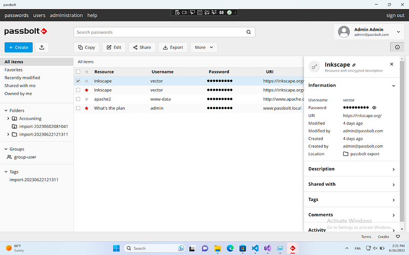
Task: Click the upload/import icon button
Action: [42, 47]
